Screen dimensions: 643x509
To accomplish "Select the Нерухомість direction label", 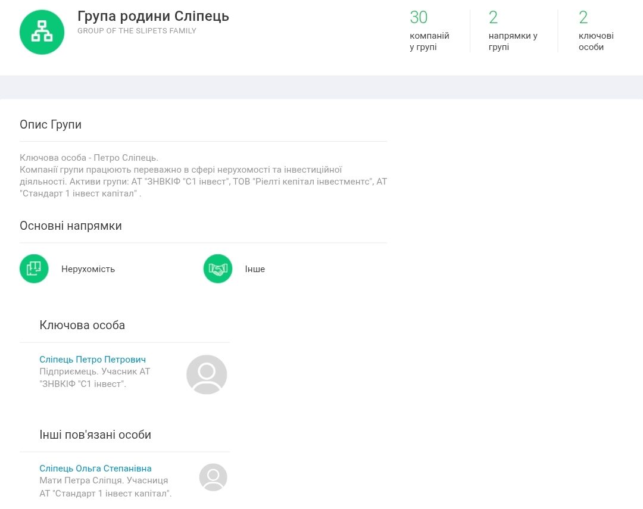I will [88, 269].
